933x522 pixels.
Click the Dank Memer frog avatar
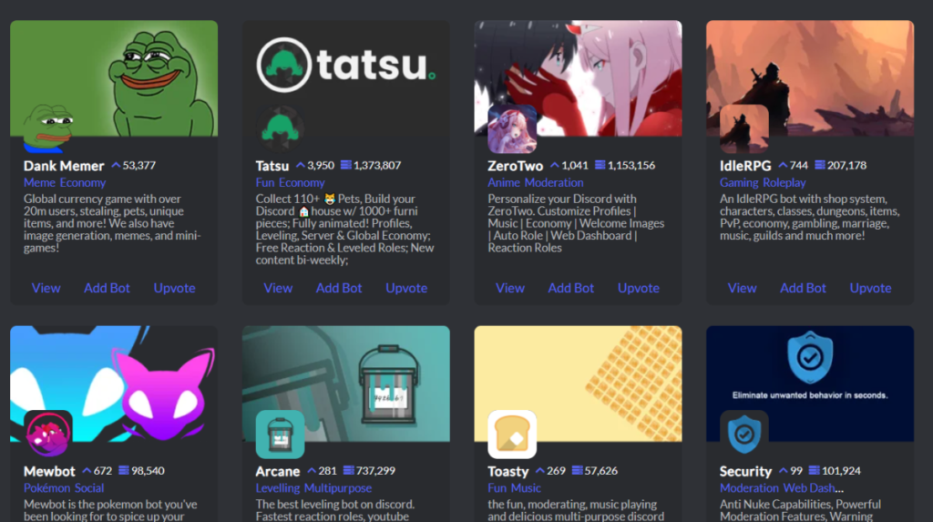coord(47,128)
